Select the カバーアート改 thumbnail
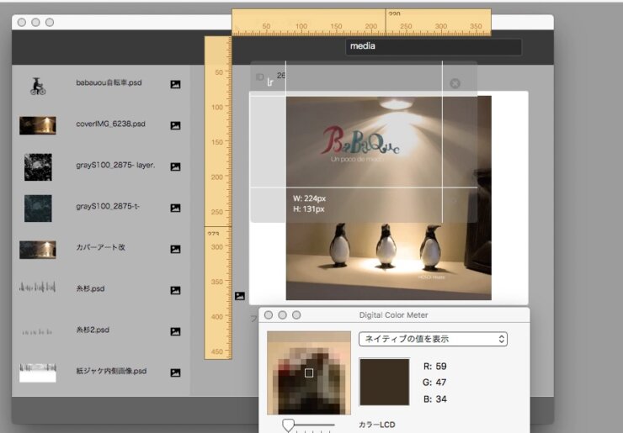 pyautogui.click(x=38, y=250)
